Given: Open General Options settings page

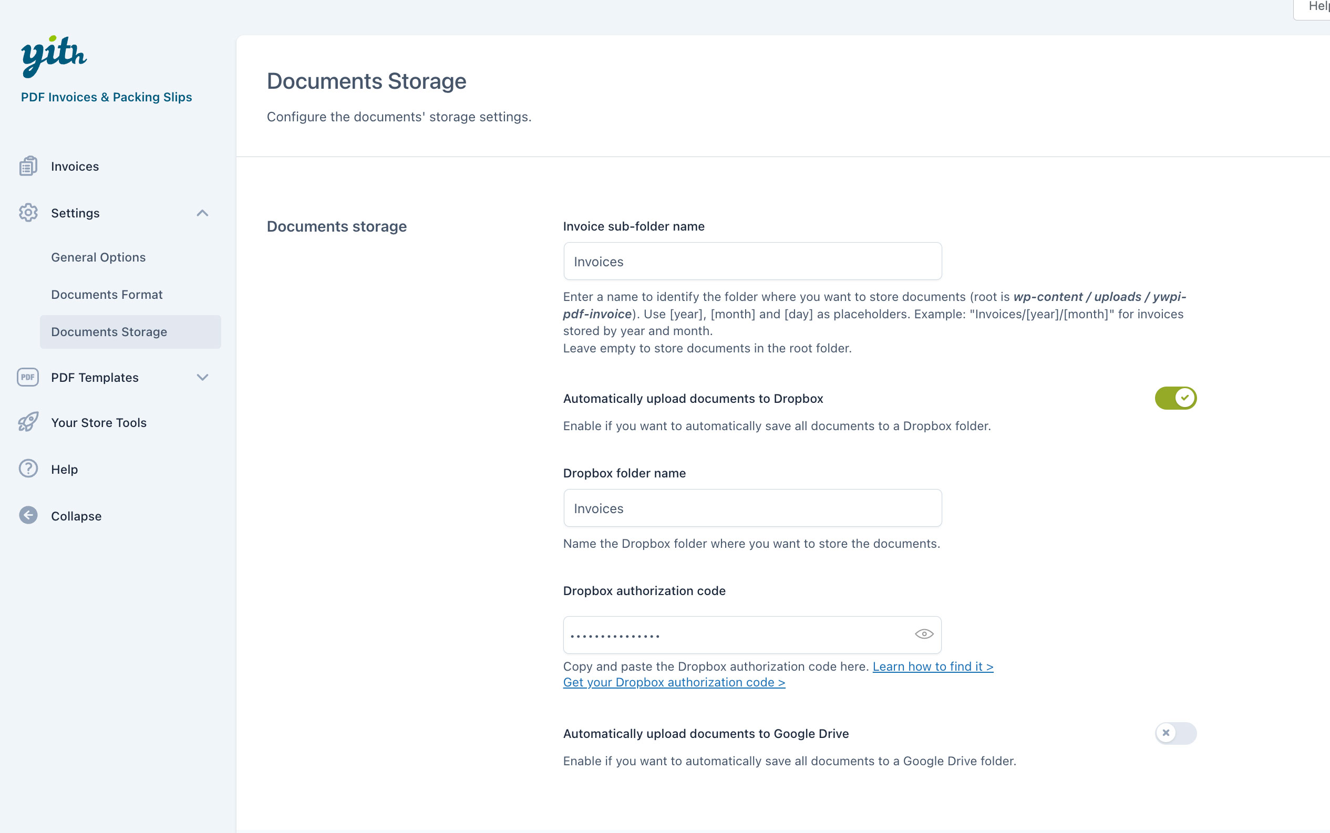Looking at the screenshot, I should point(98,257).
